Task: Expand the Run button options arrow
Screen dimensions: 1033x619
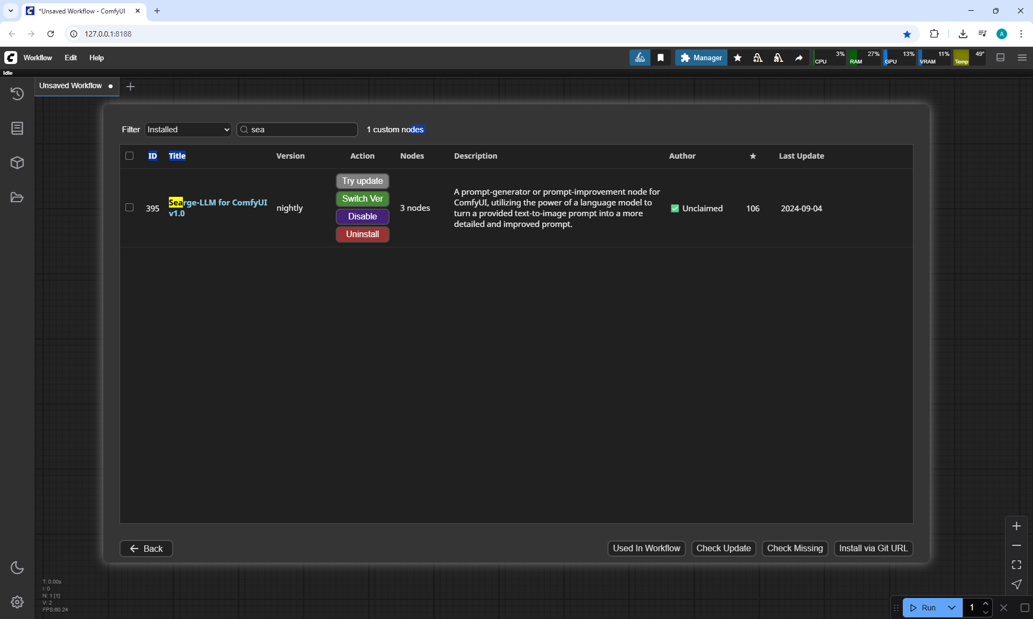Action: point(952,608)
